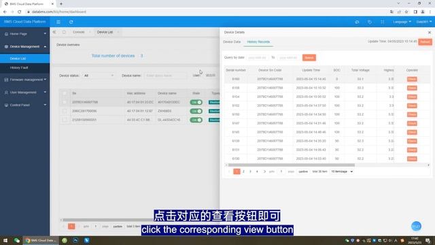
Task: Click Check for record updated 15:14:45
Action: coord(412,79)
